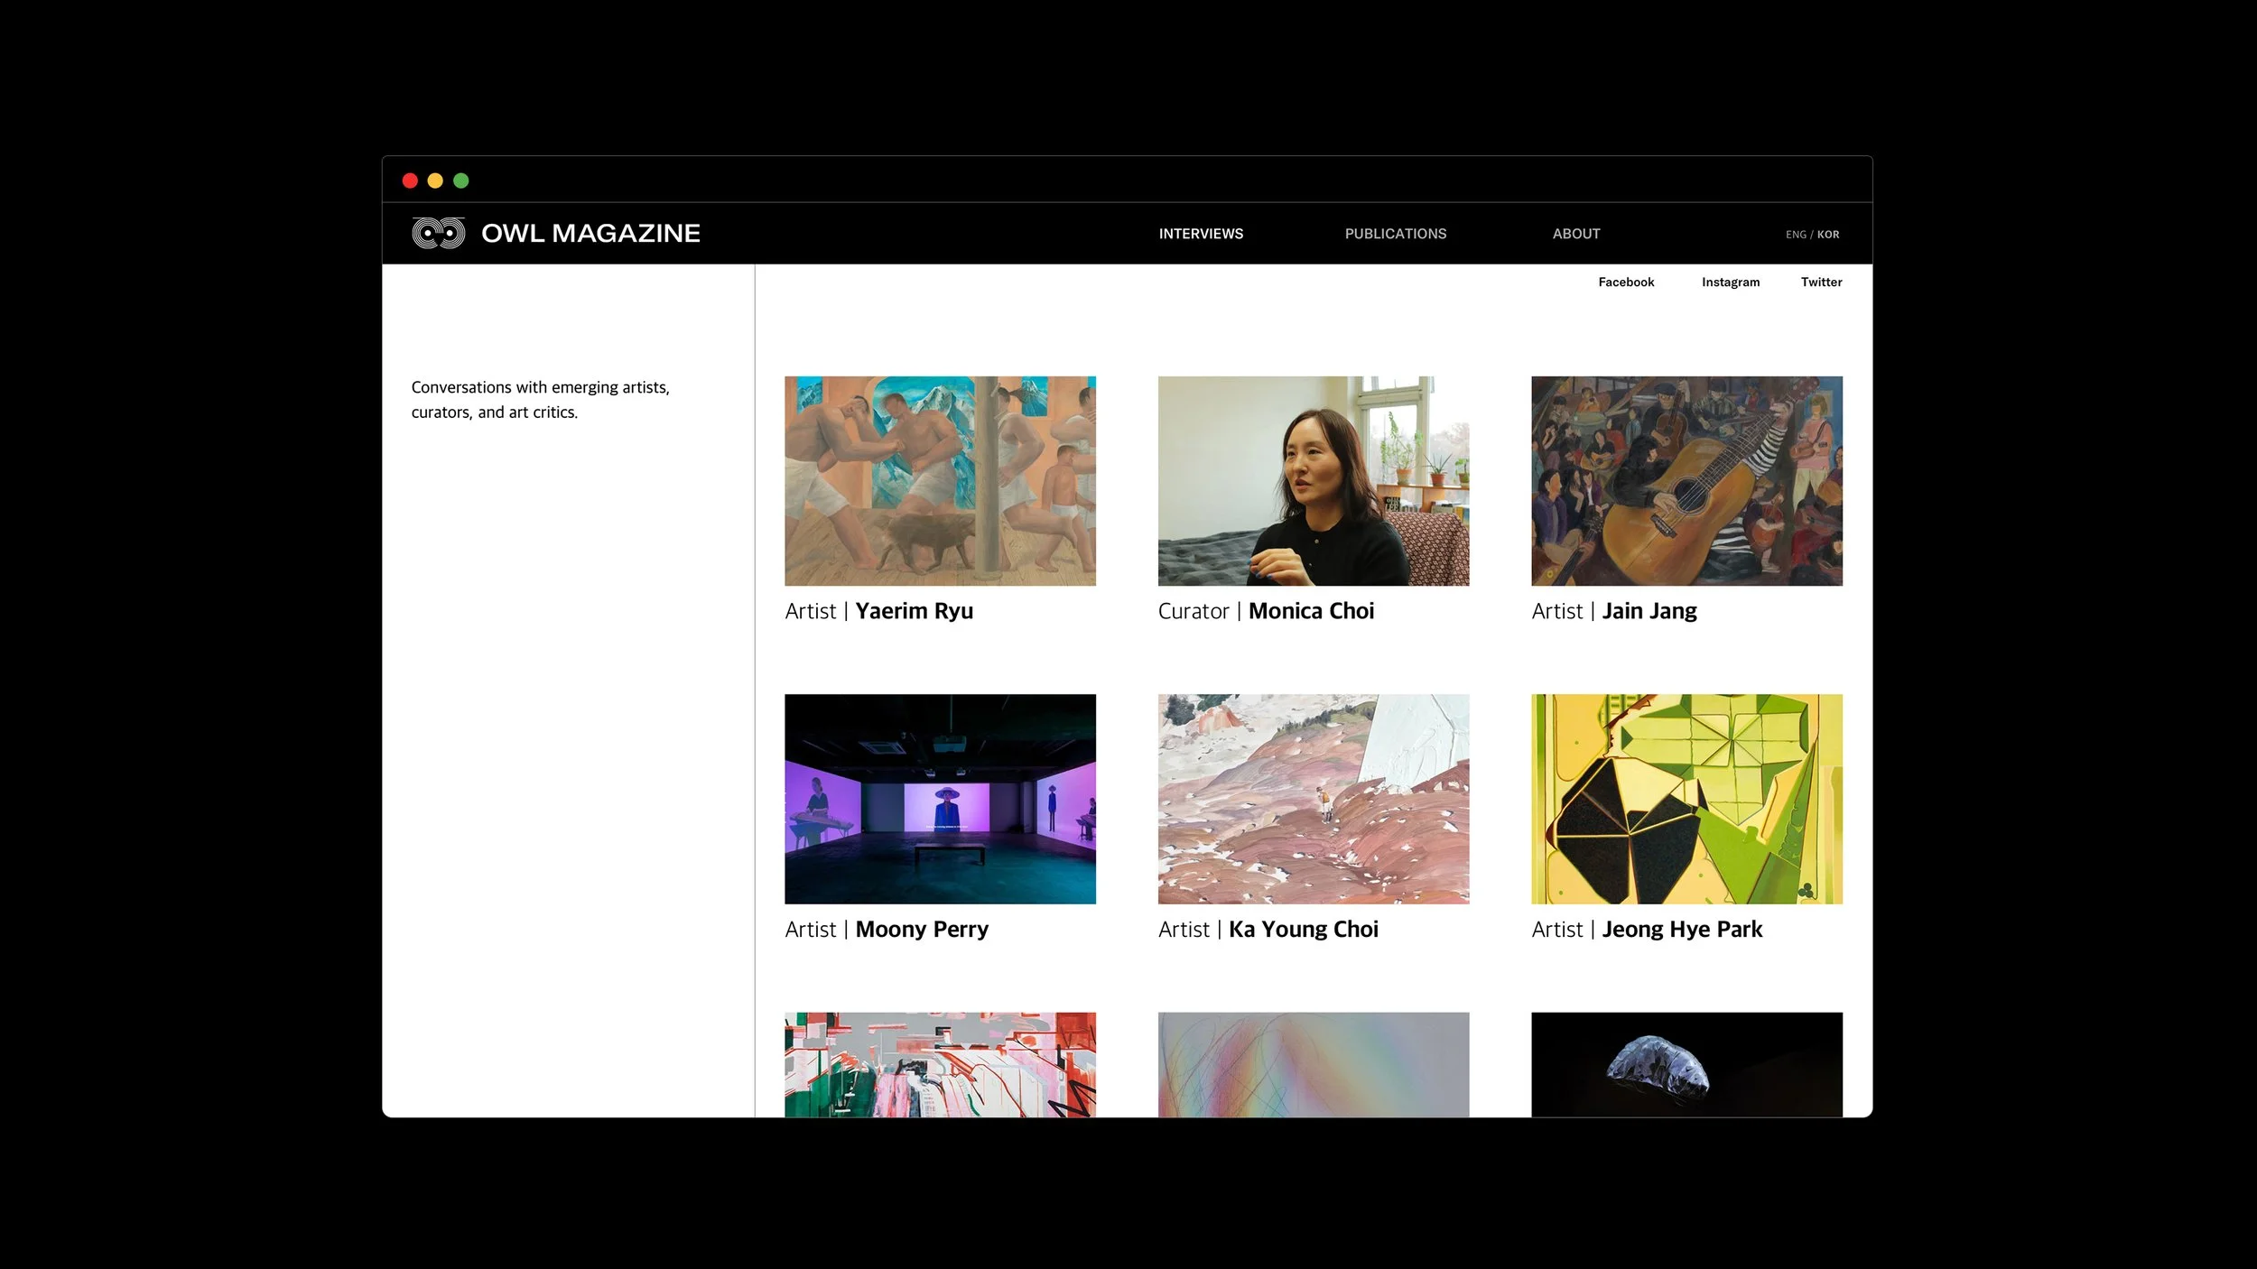
Task: Open the Instagram social link
Action: (1730, 283)
